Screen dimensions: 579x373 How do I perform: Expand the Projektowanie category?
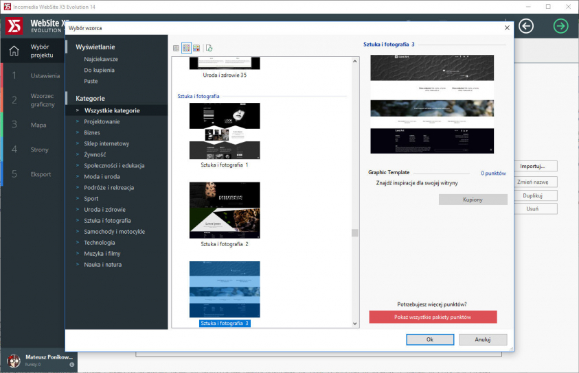[x=102, y=121]
